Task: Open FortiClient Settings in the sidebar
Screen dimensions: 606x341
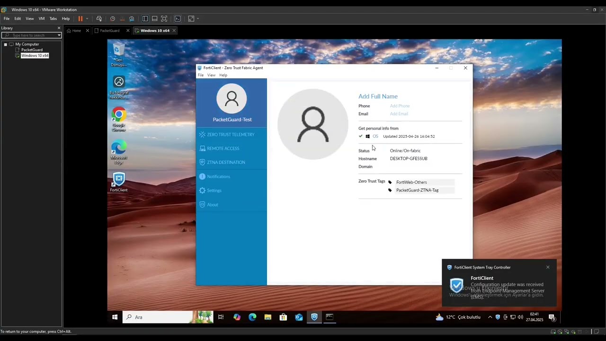Action: pyautogui.click(x=231, y=190)
